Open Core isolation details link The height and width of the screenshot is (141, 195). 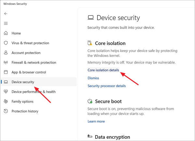[103, 70]
